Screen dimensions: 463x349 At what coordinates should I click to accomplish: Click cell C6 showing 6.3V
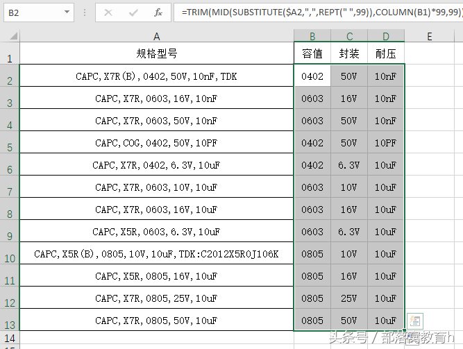[349, 164]
